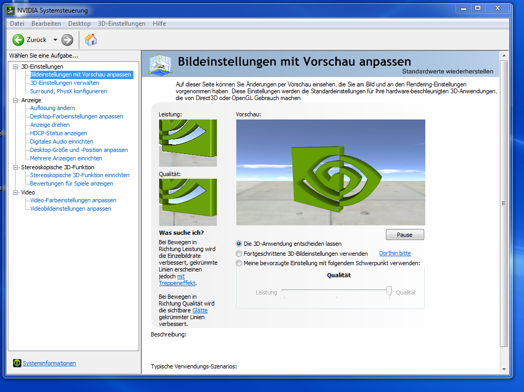Image resolution: width=524 pixels, height=392 pixels.
Task: Click the large Vorschau 3D logo preview
Action: 331,172
